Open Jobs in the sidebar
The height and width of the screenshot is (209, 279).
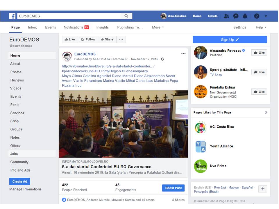[x=32, y=154]
